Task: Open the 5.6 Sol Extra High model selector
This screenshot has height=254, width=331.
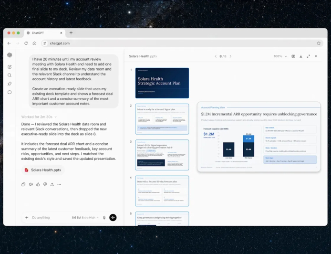Action: (85, 217)
